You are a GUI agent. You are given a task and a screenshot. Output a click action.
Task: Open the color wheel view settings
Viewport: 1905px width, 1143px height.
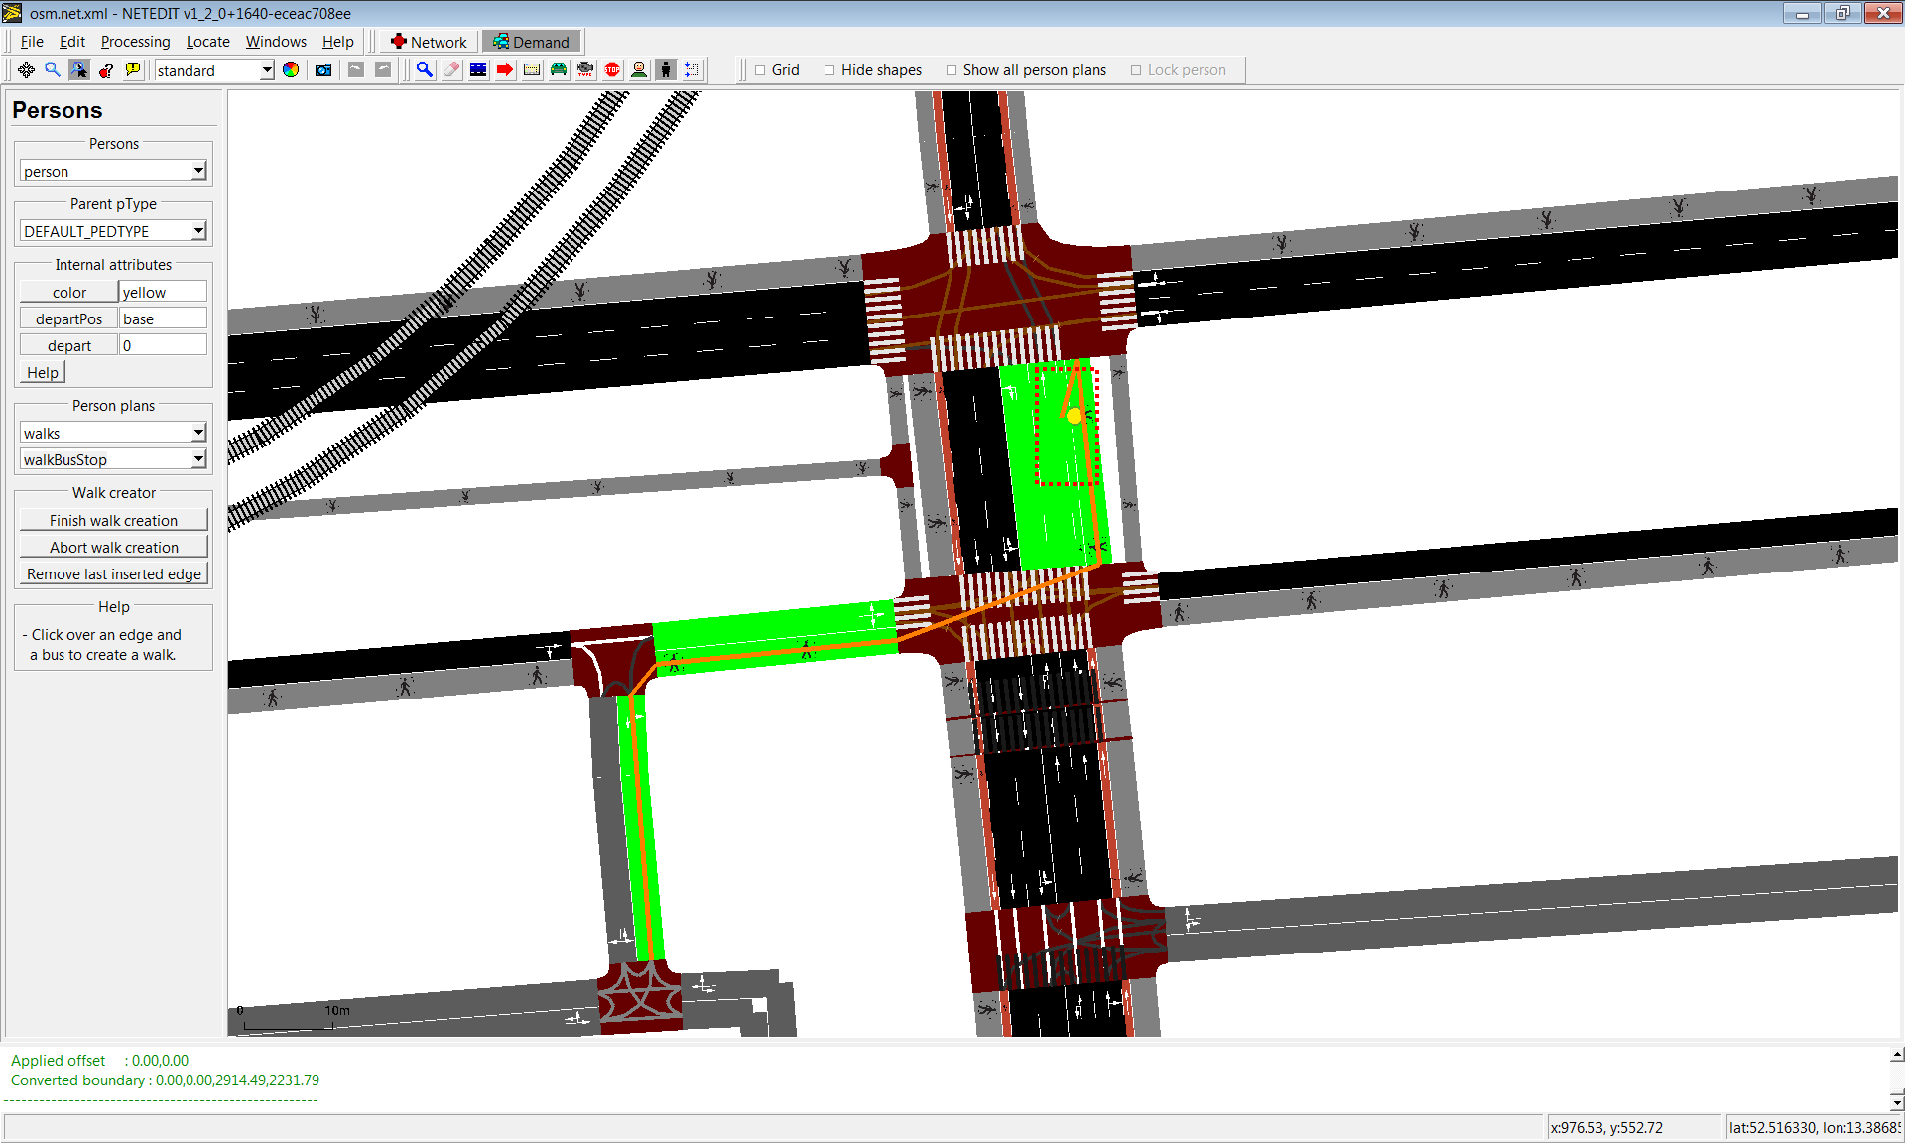click(x=291, y=69)
